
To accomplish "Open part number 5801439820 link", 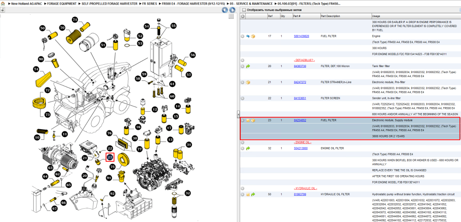I will 301,36.
